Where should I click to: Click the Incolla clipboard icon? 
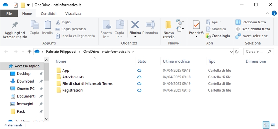click(x=47, y=25)
